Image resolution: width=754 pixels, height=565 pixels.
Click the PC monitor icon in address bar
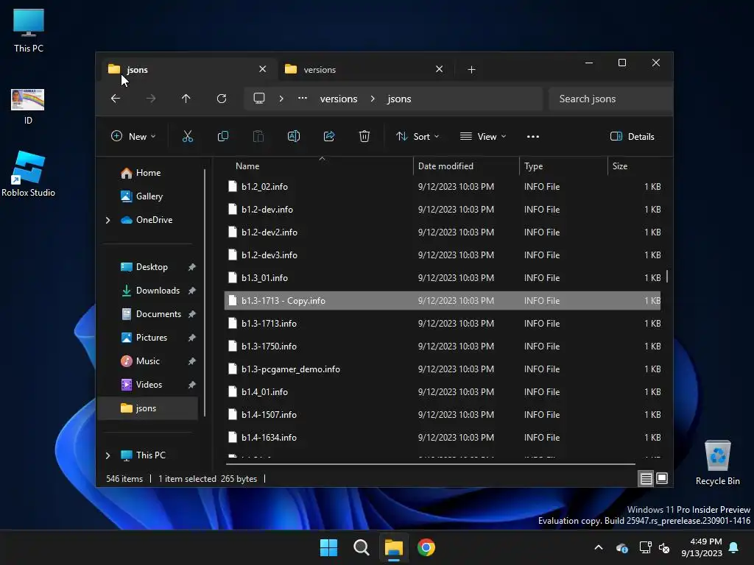[259, 99]
